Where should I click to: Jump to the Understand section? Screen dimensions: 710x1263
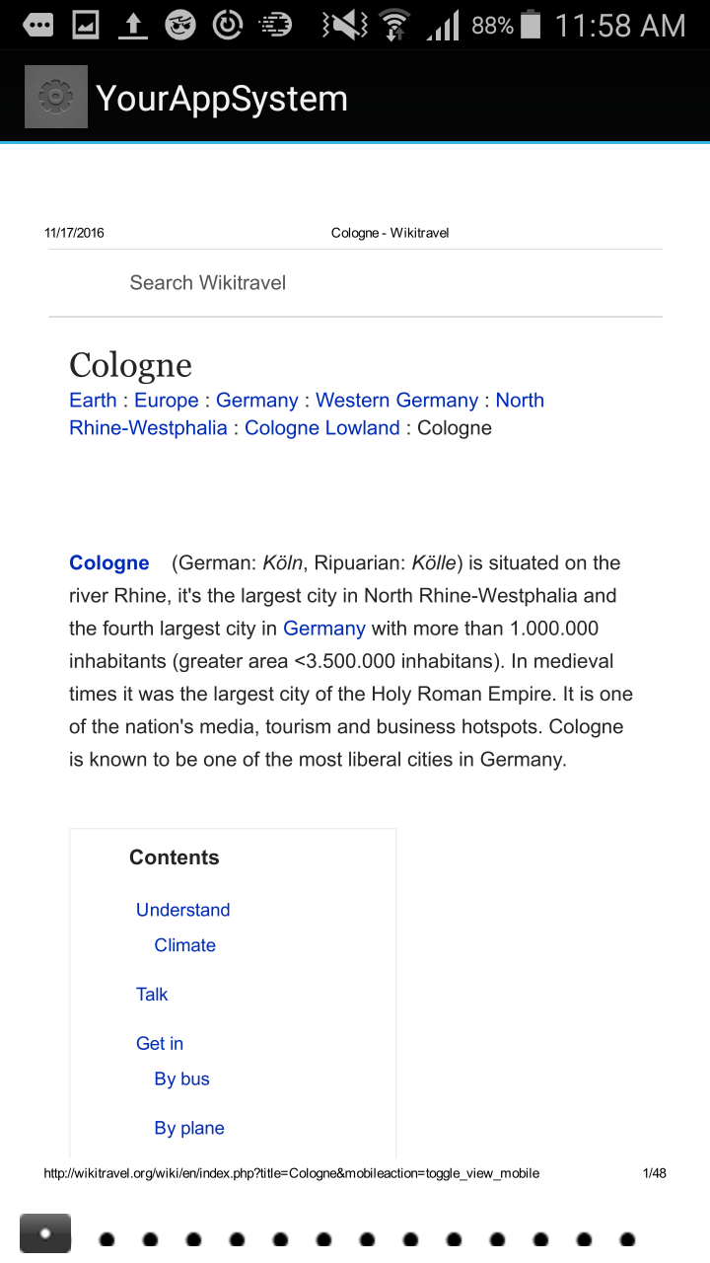coord(182,909)
